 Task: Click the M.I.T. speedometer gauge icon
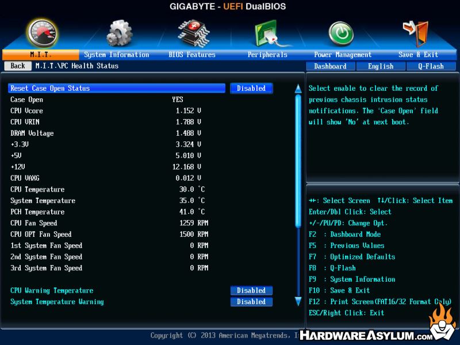click(x=42, y=33)
